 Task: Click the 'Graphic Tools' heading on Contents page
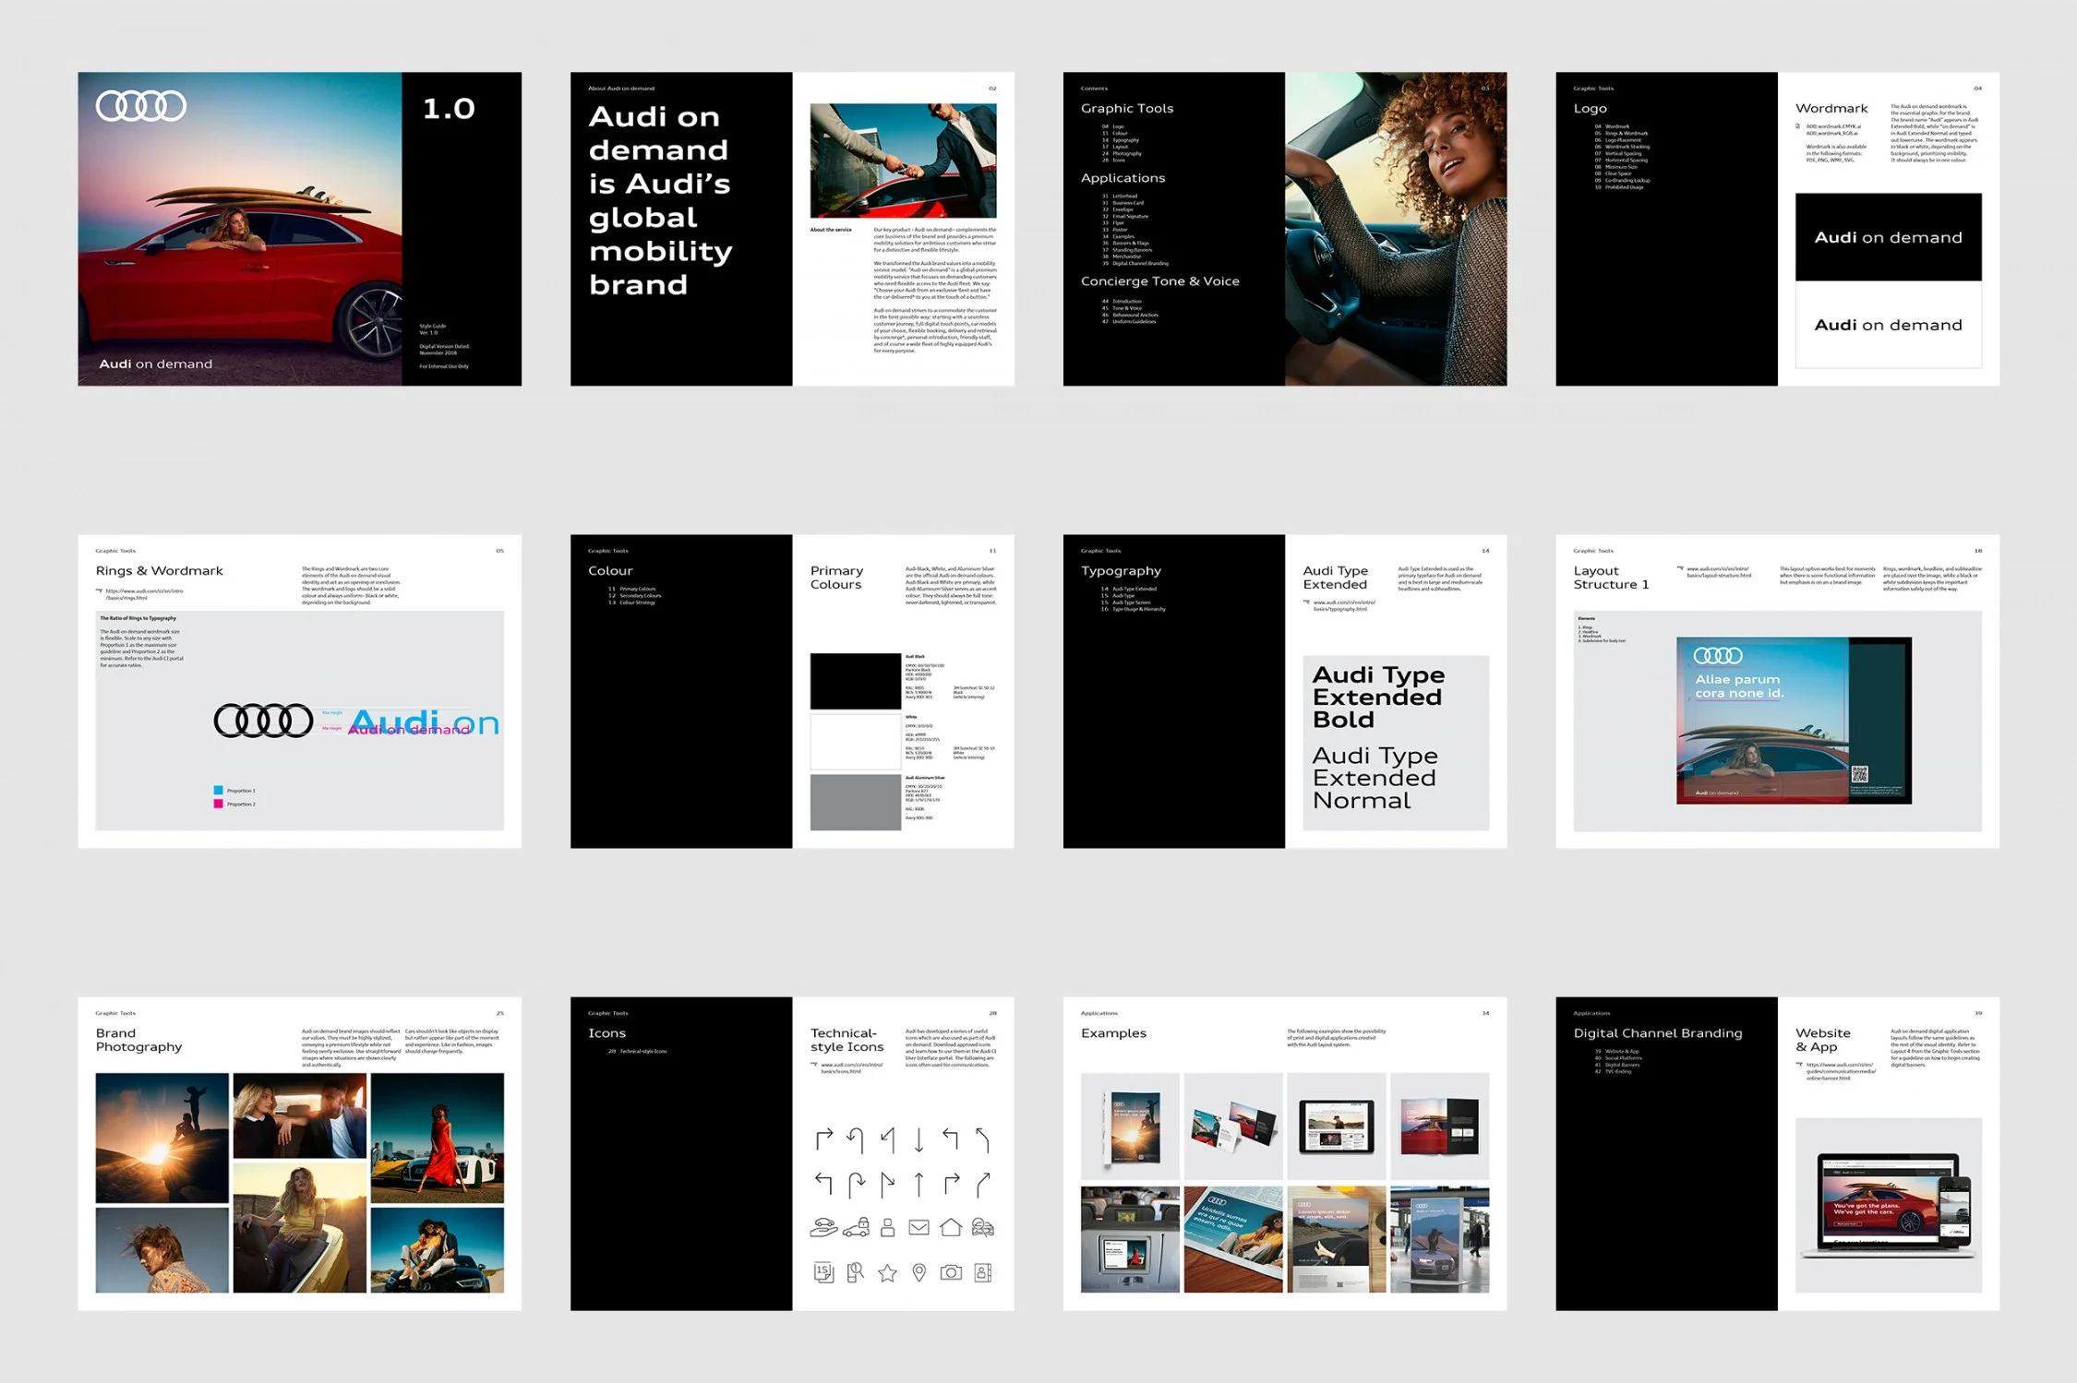(x=1127, y=108)
